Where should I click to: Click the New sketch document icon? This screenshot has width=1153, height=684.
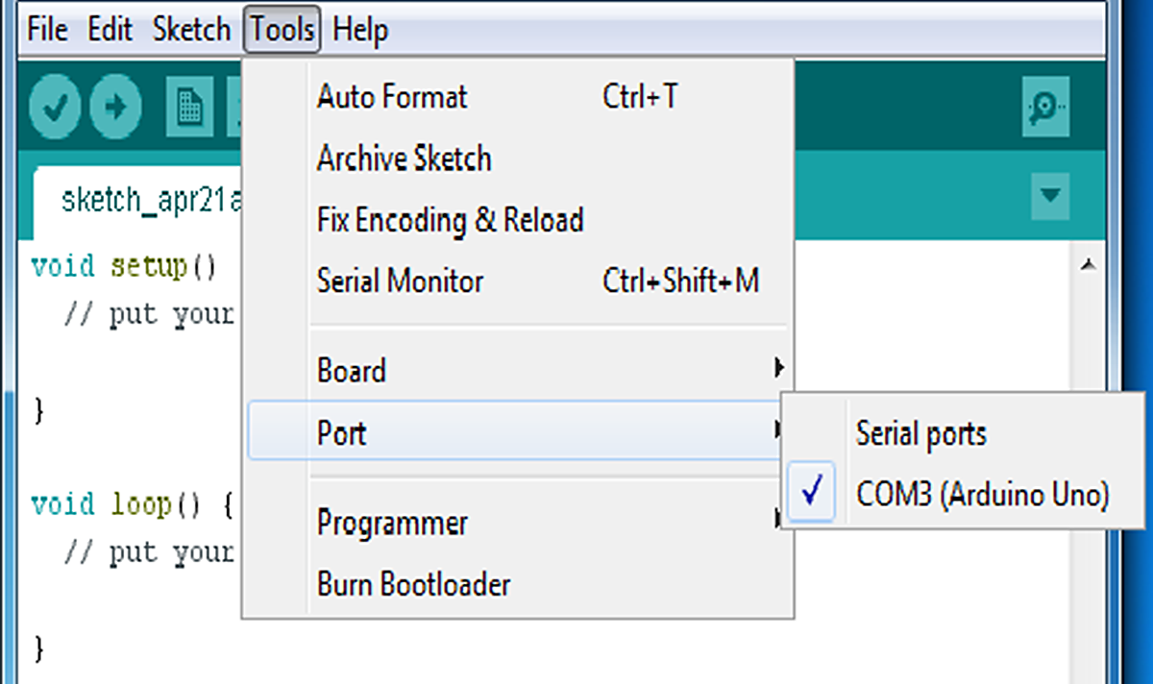(x=190, y=106)
